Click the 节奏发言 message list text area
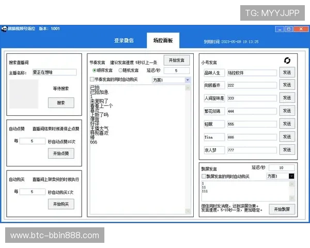 [137, 149]
